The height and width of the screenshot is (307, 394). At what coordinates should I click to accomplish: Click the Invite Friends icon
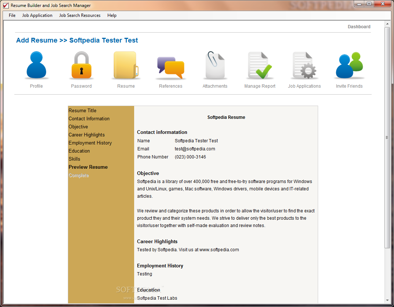(349, 65)
